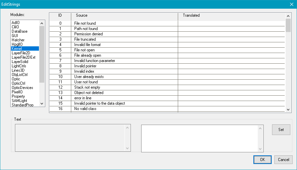Click into the translated text input box

[200, 138]
